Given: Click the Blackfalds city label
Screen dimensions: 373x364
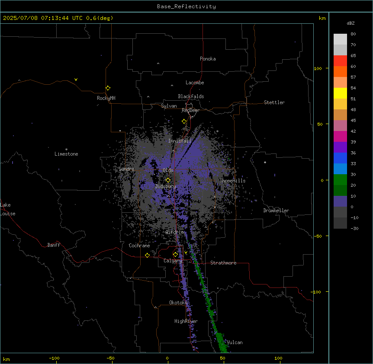Looking at the screenshot, I should [191, 96].
